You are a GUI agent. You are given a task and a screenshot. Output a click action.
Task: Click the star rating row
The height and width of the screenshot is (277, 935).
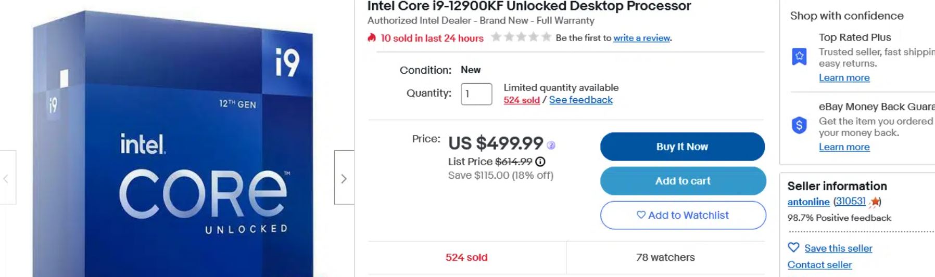tap(521, 37)
